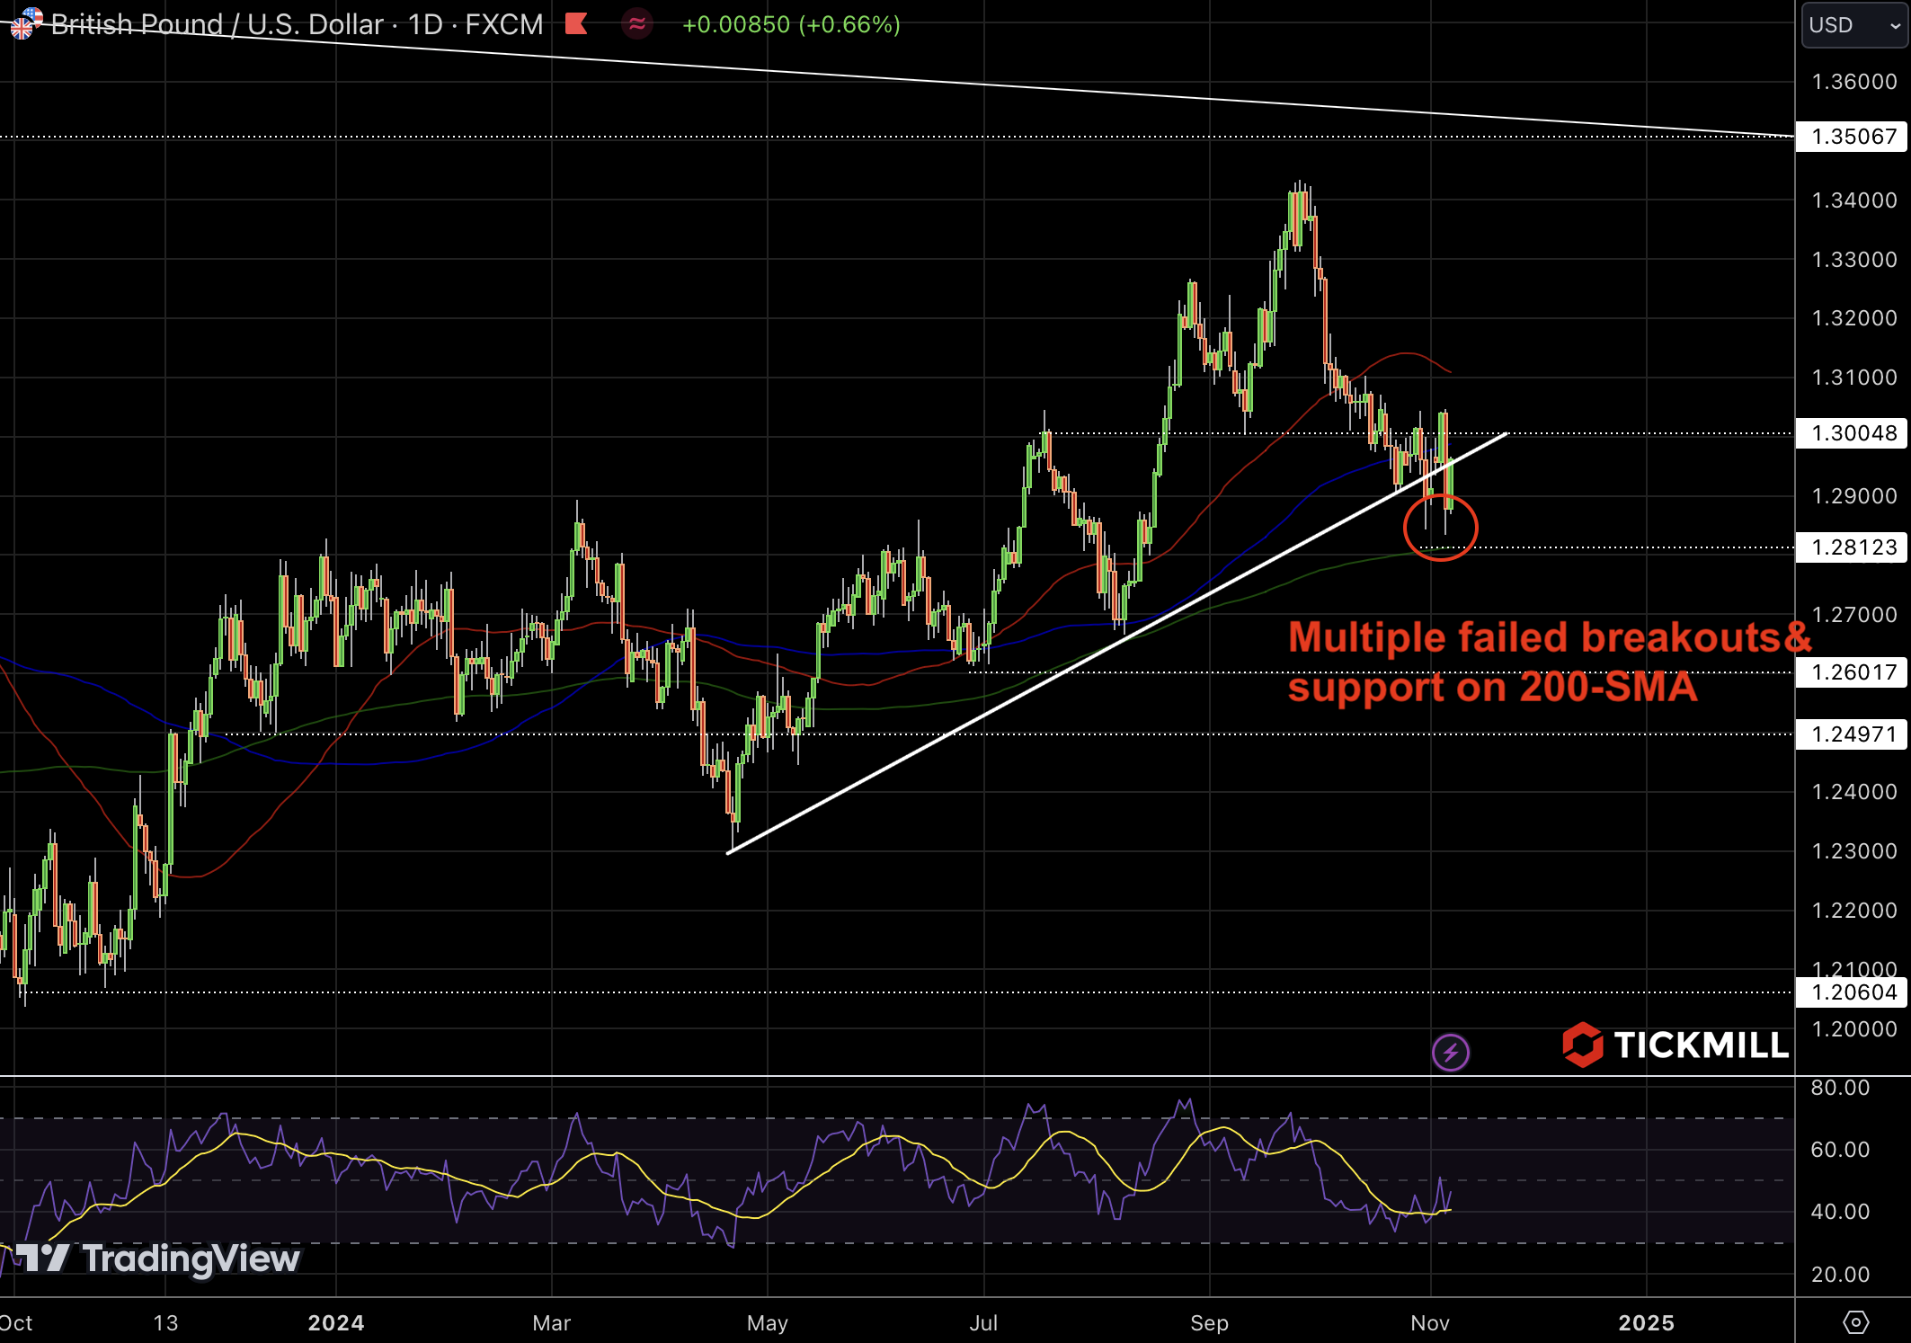This screenshot has width=1911, height=1343.
Task: Click the GBP/USD flag symbol icon
Action: pos(25,22)
